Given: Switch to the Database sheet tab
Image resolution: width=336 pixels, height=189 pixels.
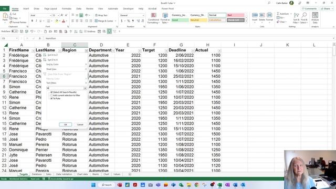Looking at the screenshot, I should click(37, 174).
